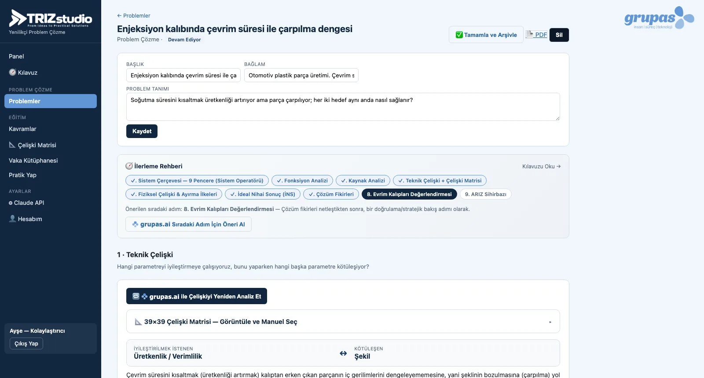Viewport: 704px width, 378px height.
Task: Go to step Sistem Çerçevesi — 9 Pencere
Action: [197, 181]
